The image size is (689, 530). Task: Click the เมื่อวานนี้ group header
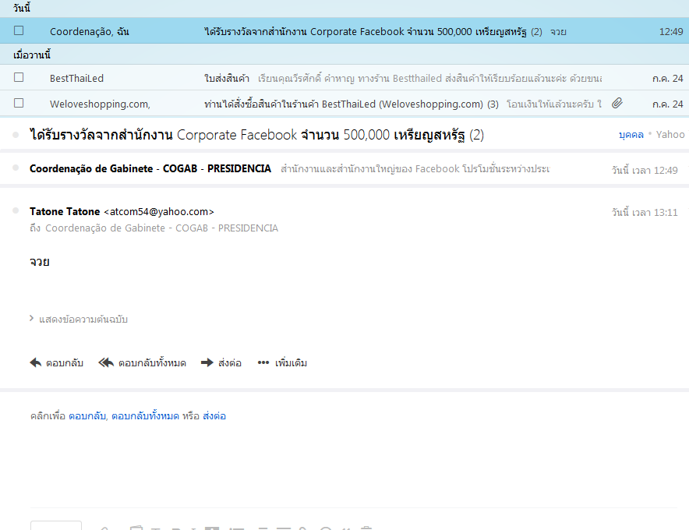[x=32, y=55]
